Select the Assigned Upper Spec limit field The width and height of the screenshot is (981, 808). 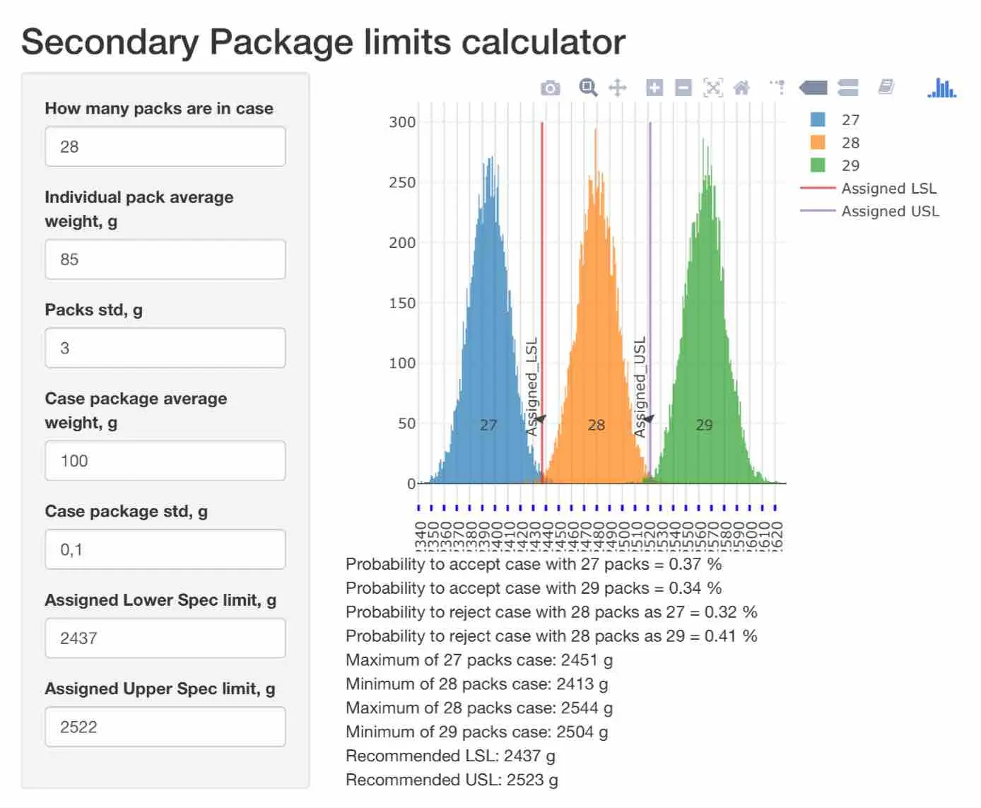tap(165, 727)
